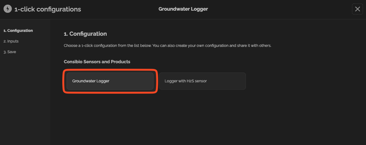
Task: Choose the Logger with H2S sensor card
Action: (202, 81)
